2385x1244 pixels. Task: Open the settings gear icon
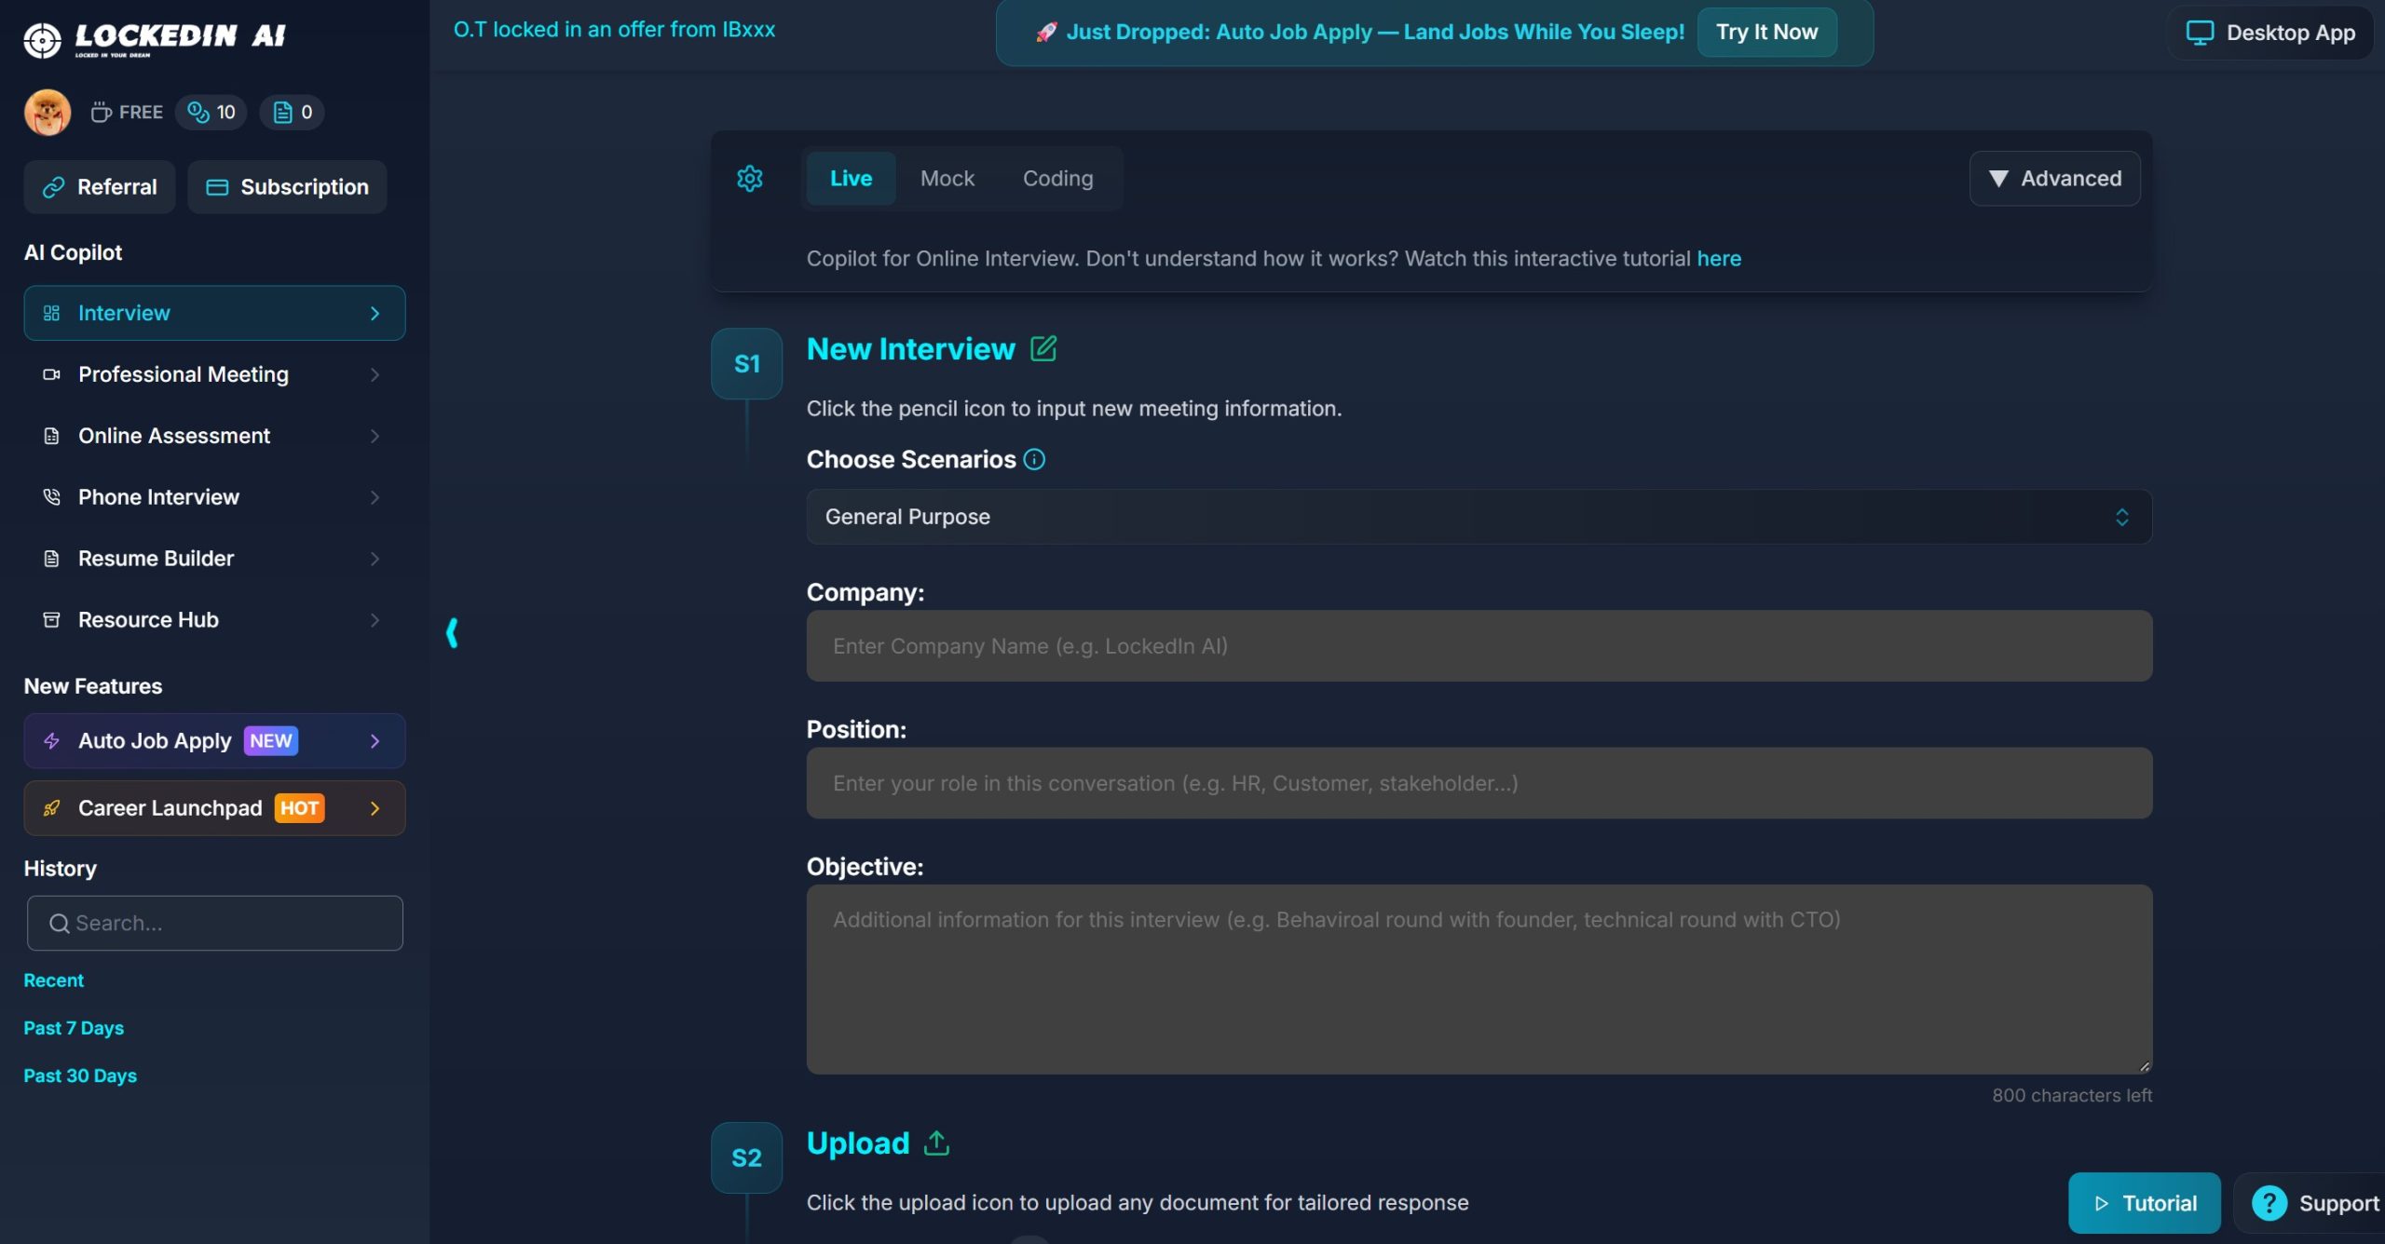[750, 179]
